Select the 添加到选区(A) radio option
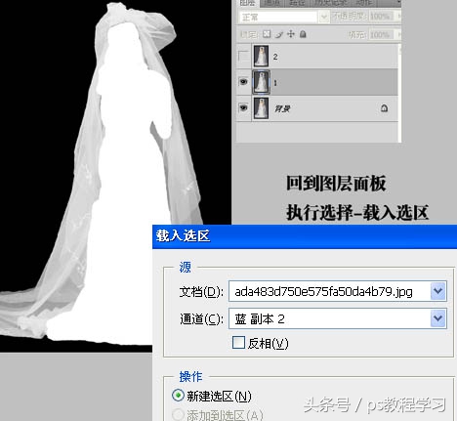 click(178, 414)
